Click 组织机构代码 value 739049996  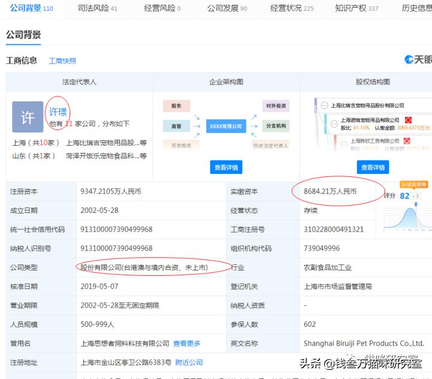322,248
